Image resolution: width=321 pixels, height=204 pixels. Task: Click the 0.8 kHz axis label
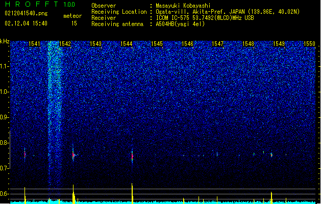coord(5,143)
